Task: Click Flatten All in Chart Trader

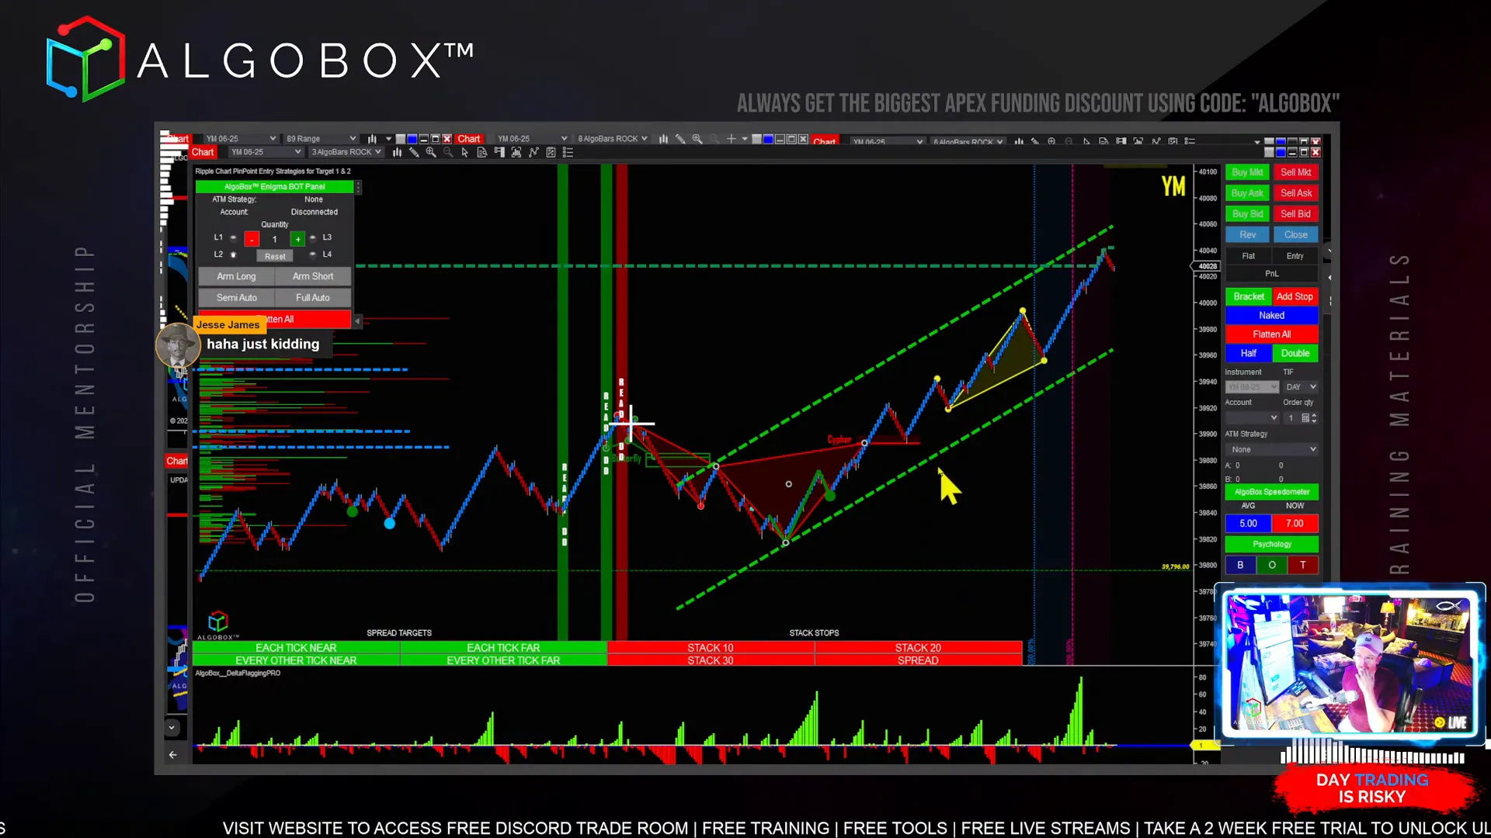Action: (x=1271, y=334)
